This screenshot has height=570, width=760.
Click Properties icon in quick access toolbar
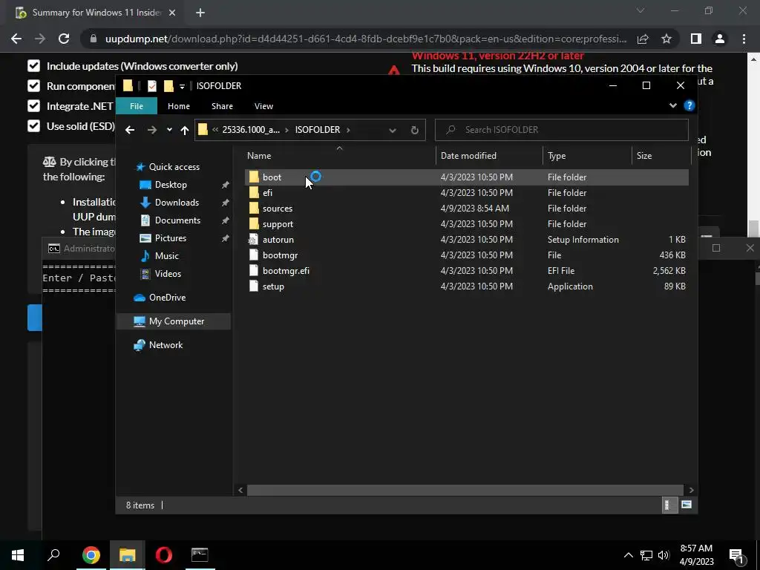pos(152,86)
